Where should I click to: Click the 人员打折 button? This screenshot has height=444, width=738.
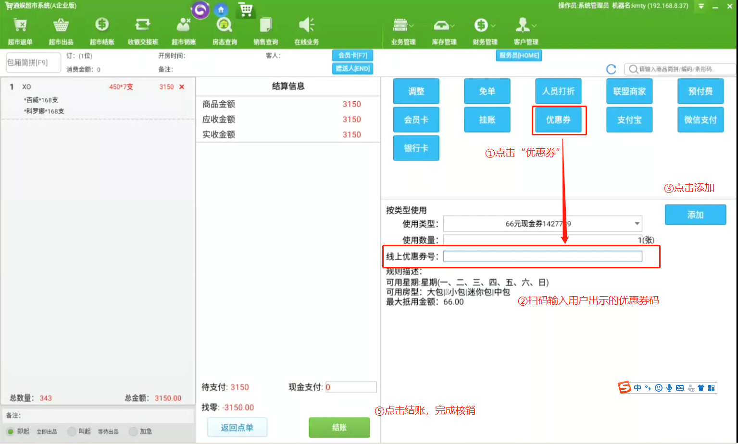point(558,91)
